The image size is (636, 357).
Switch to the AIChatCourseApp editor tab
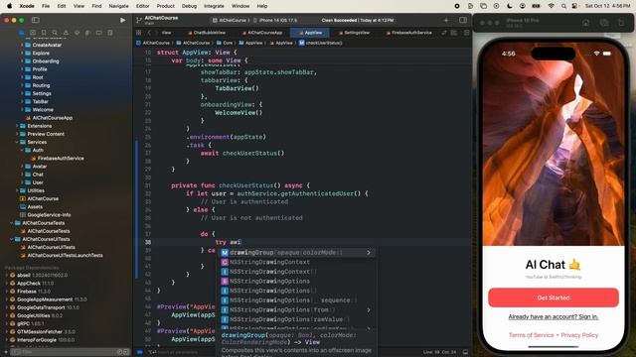(x=262, y=33)
